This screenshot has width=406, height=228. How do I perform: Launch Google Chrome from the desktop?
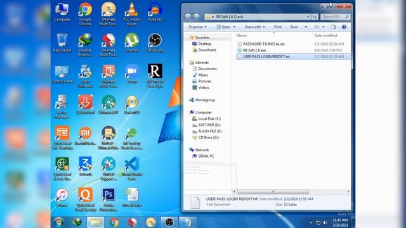pyautogui.click(x=85, y=13)
